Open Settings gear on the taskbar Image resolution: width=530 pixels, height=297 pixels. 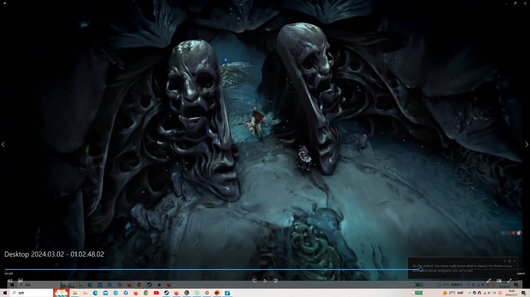click(207, 293)
